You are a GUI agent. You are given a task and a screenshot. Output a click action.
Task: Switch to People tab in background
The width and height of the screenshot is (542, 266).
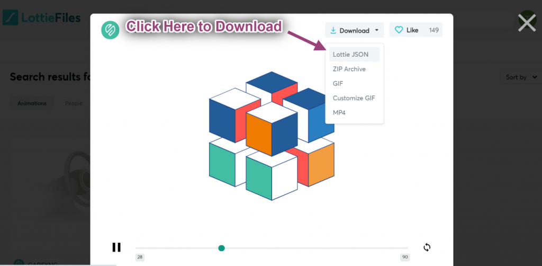coord(74,103)
